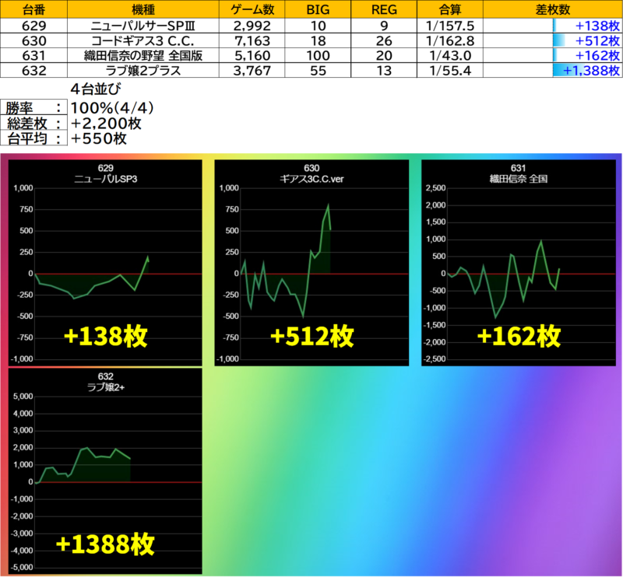Select game count 5,160 cell
This screenshot has width=623, height=577.
[x=252, y=55]
